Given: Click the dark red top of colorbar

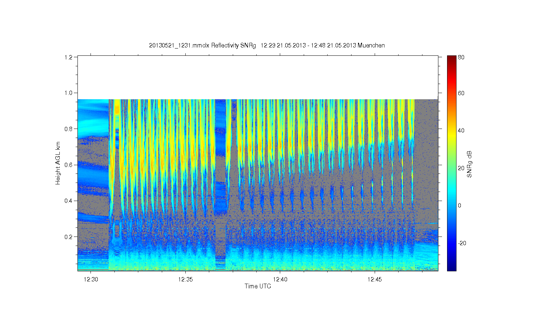Looking at the screenshot, I should (x=451, y=58).
